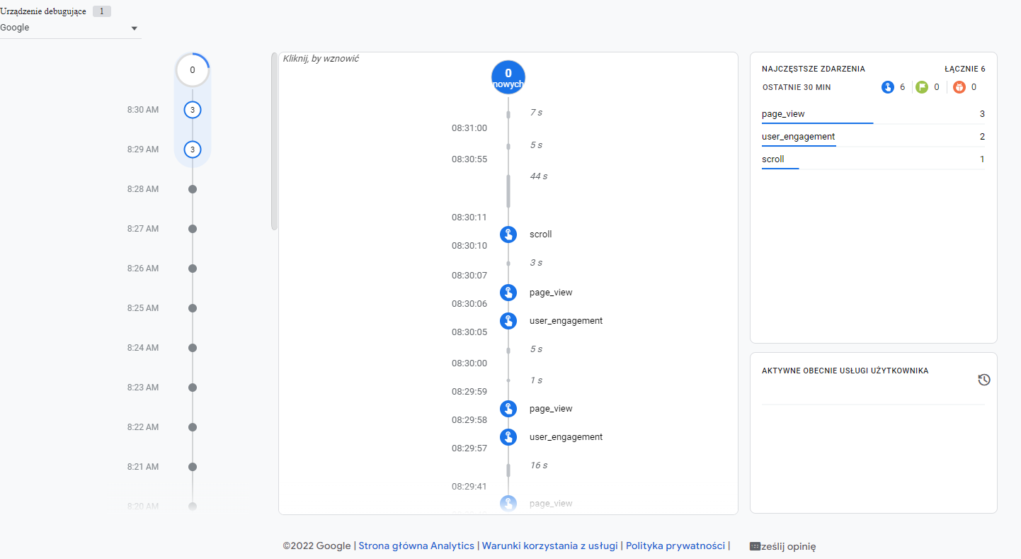Image resolution: width=1021 pixels, height=559 pixels.
Task: Click the history clock icon
Action: [983, 380]
